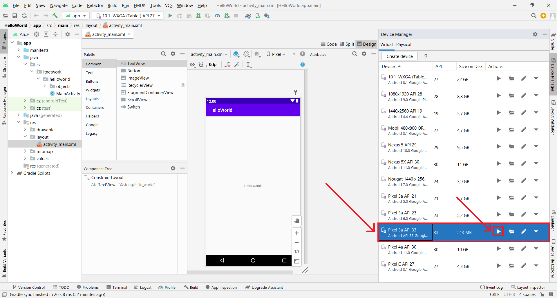Click Sync Project with Gradle Files icon
The height and width of the screenshot is (298, 557).
pyautogui.click(x=248, y=16)
